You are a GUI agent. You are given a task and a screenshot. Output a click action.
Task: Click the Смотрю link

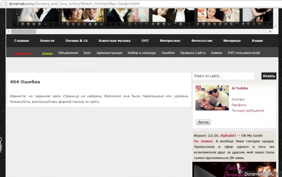point(238,99)
